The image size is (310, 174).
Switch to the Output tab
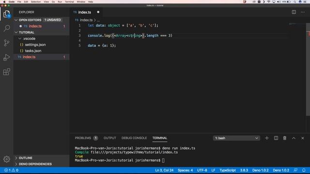(110, 138)
